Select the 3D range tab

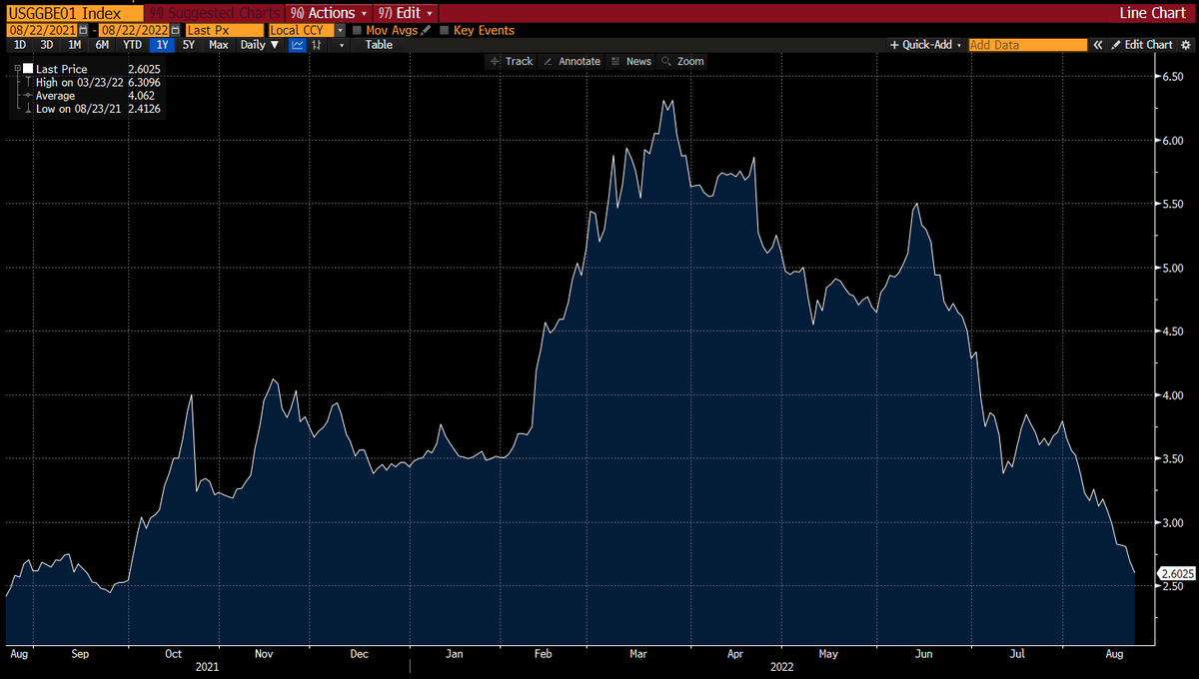[x=47, y=45]
